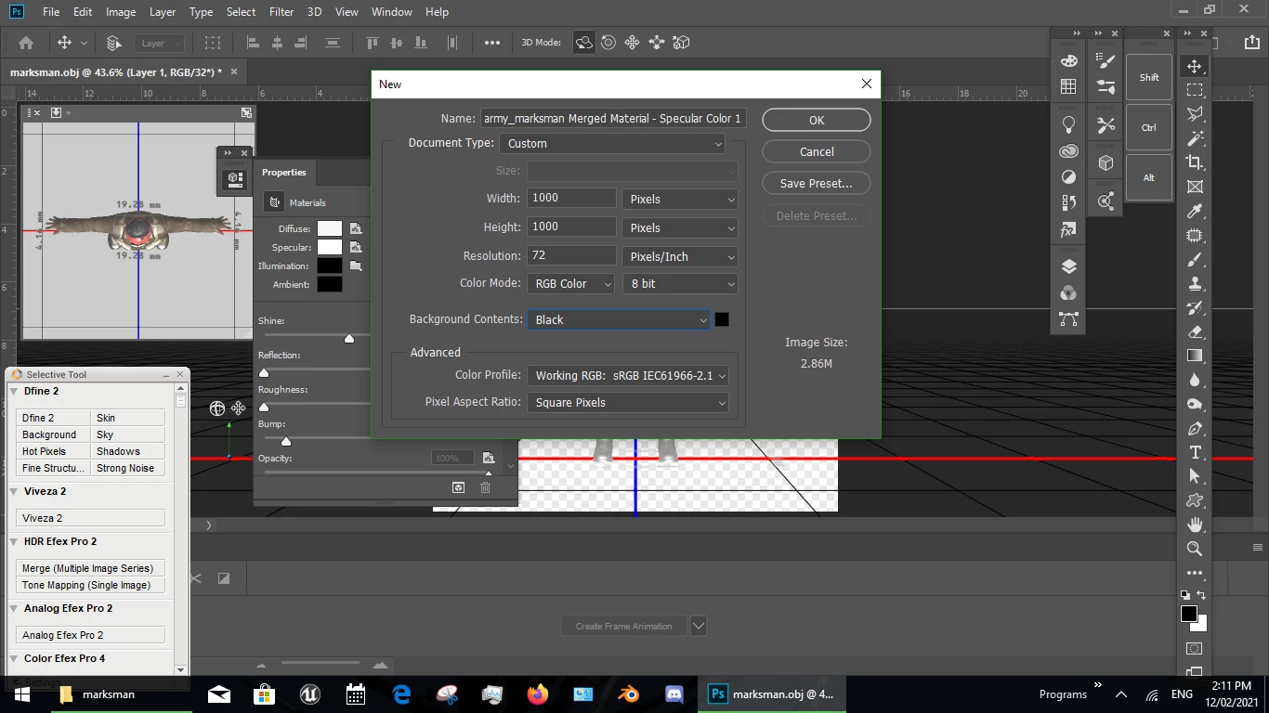Select the Move tool in the right toolbar

(x=1195, y=66)
